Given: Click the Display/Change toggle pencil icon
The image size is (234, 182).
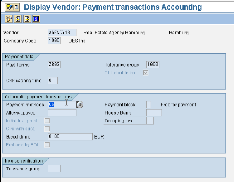Looking at the screenshot, I should (9, 19).
